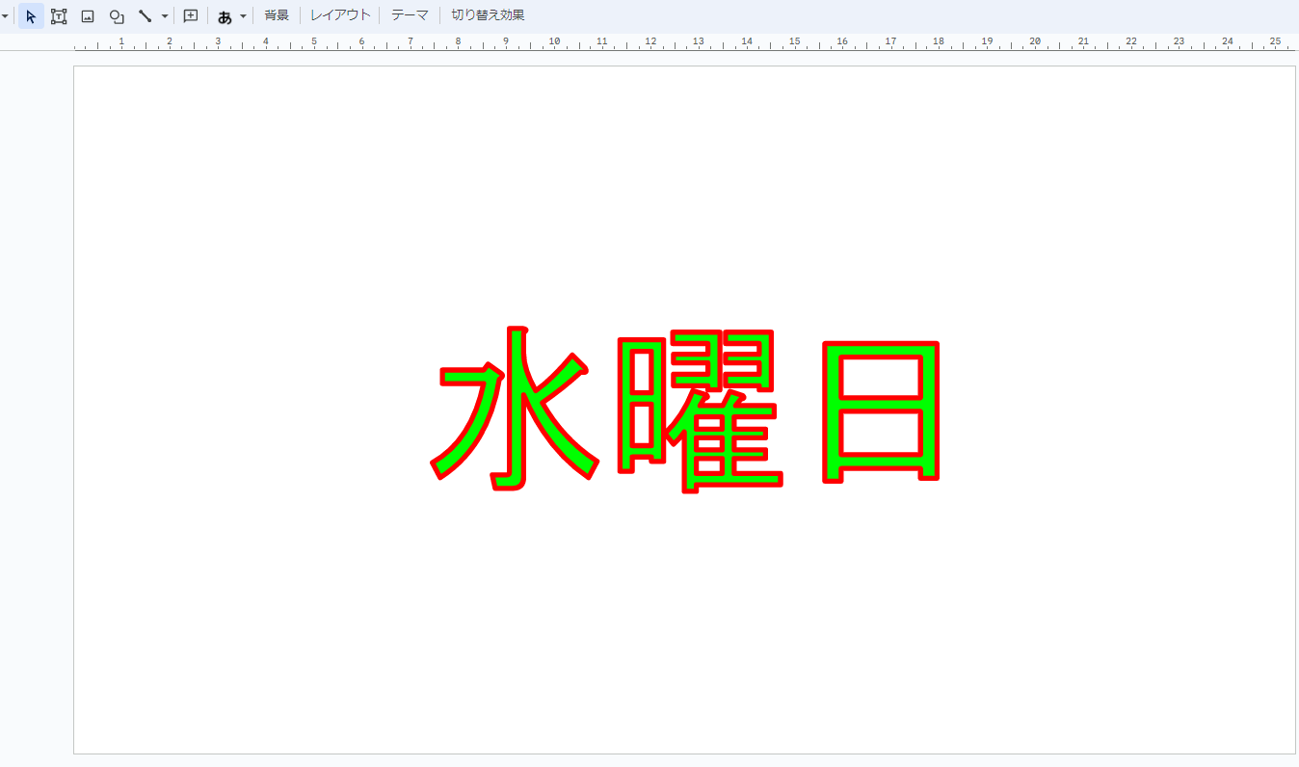The width and height of the screenshot is (1299, 767).
Task: Open 切り替え効果 transition settings
Action: point(489,15)
